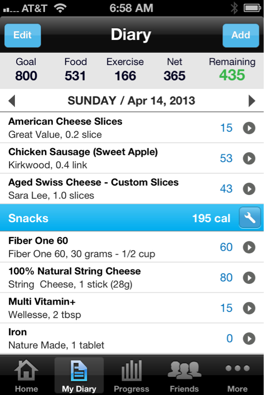Tap the More three-dots icon
The image size is (264, 395).
point(237,368)
